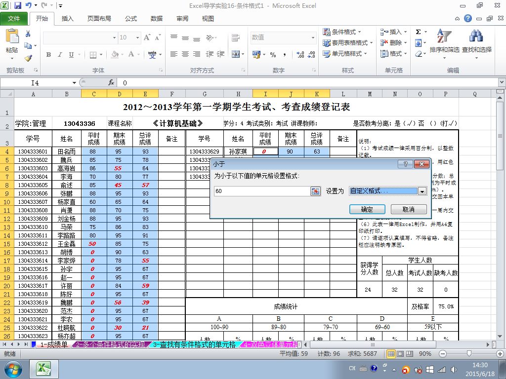Switch to the 插入 ribbon tab
Image resolution: width=506 pixels, height=379 pixels.
67,19
